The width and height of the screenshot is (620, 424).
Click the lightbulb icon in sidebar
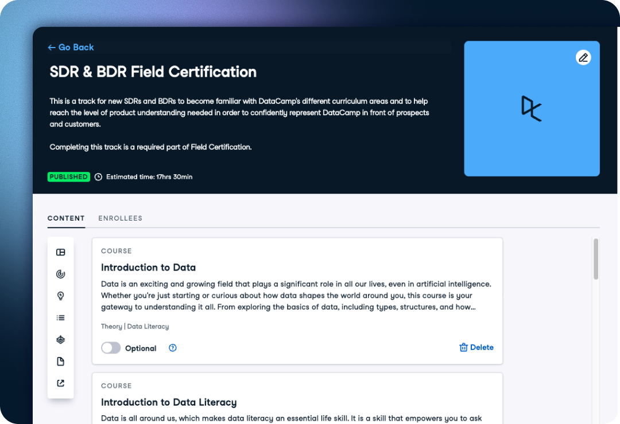point(60,296)
